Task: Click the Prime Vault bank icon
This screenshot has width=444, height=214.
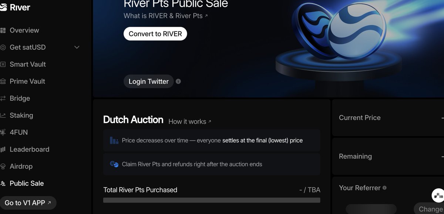Action: coord(3,81)
